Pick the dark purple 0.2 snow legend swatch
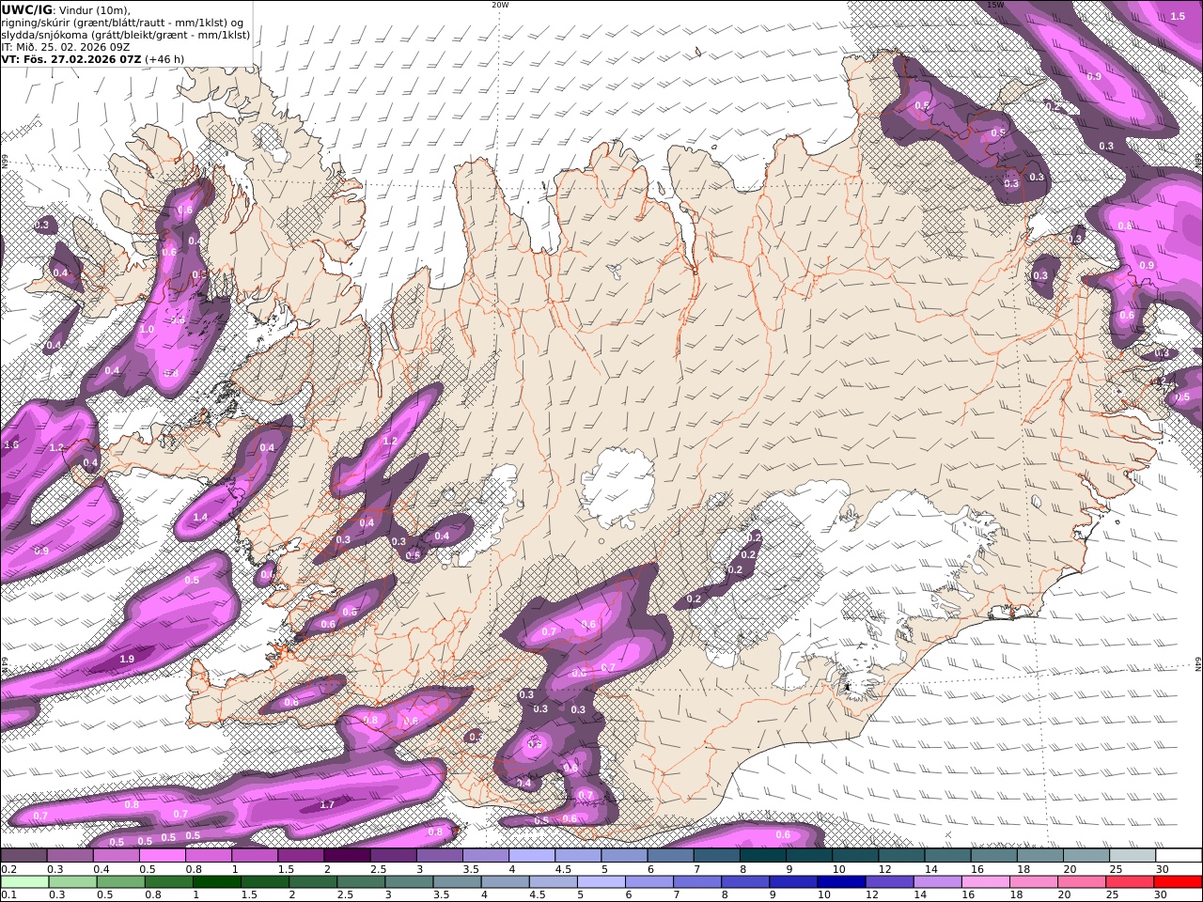Viewport: 1203px width, 902px height. [23, 856]
